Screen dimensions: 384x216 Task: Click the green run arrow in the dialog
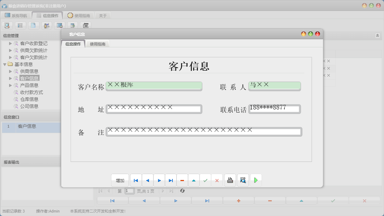[x=256, y=180]
